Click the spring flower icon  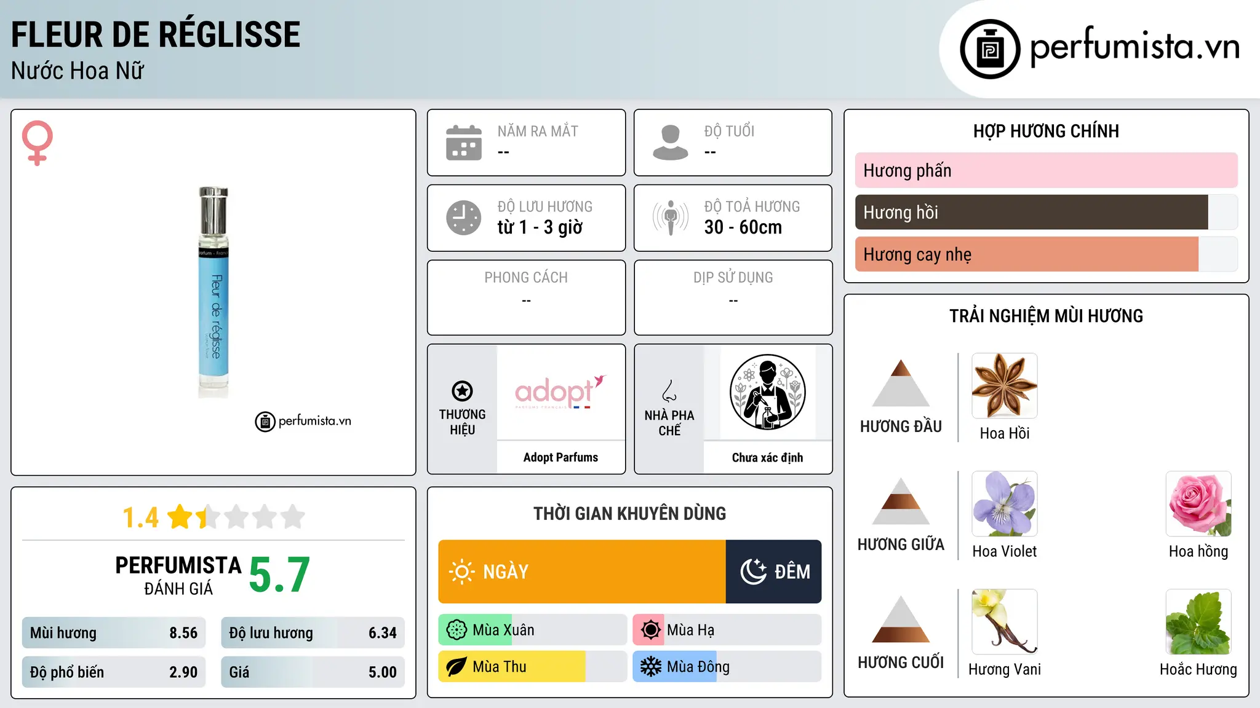coord(457,630)
